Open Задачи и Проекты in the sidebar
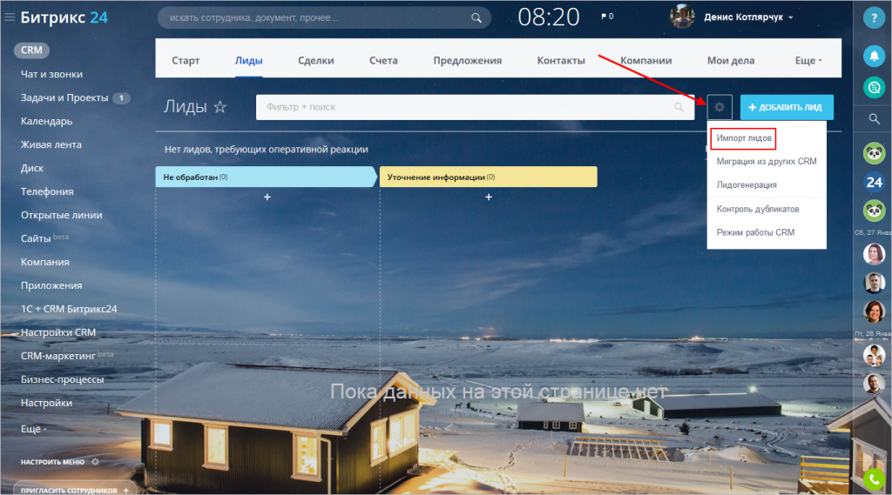Image resolution: width=892 pixels, height=495 pixels. pyautogui.click(x=64, y=97)
